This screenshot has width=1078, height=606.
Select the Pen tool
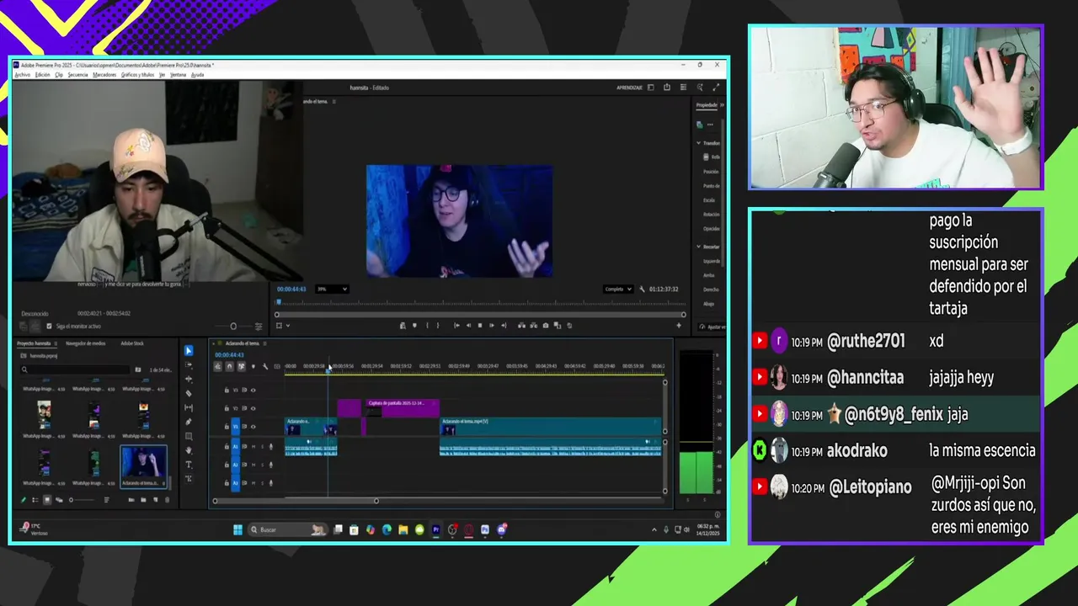pyautogui.click(x=189, y=422)
